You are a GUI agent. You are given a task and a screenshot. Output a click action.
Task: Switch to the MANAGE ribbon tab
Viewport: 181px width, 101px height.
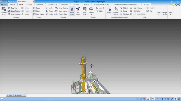(x=40, y=4)
